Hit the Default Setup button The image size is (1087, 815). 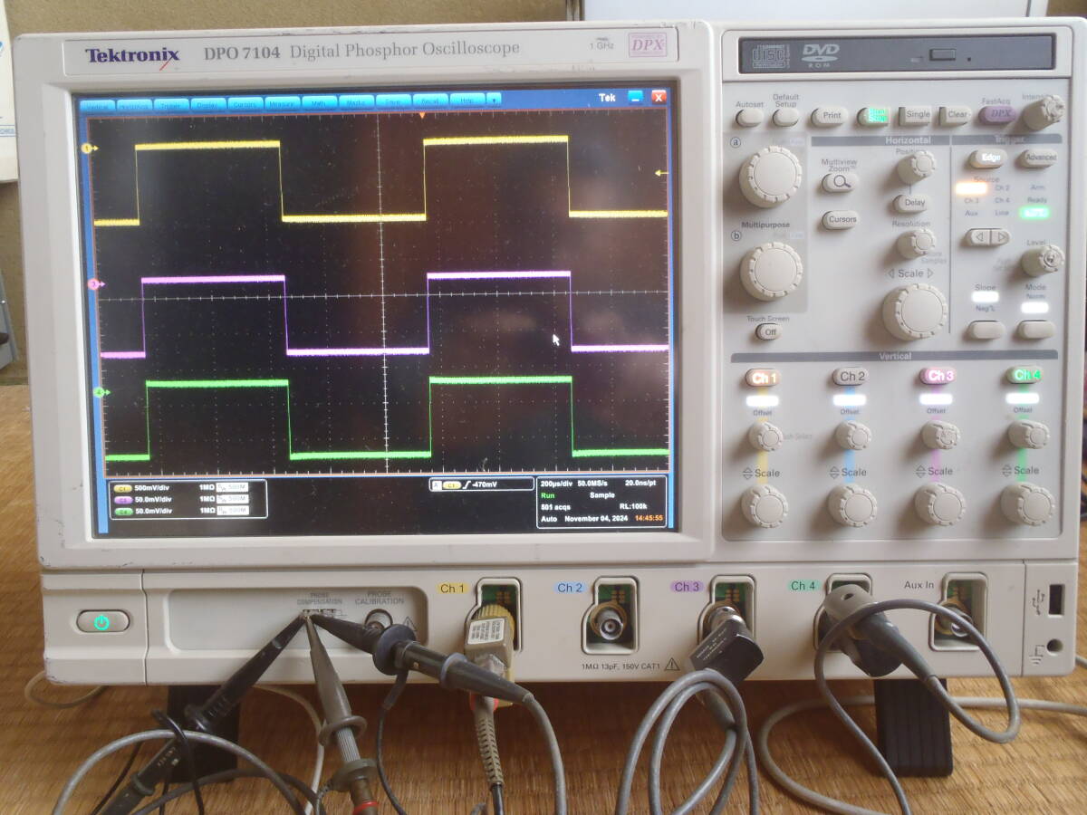(785, 117)
